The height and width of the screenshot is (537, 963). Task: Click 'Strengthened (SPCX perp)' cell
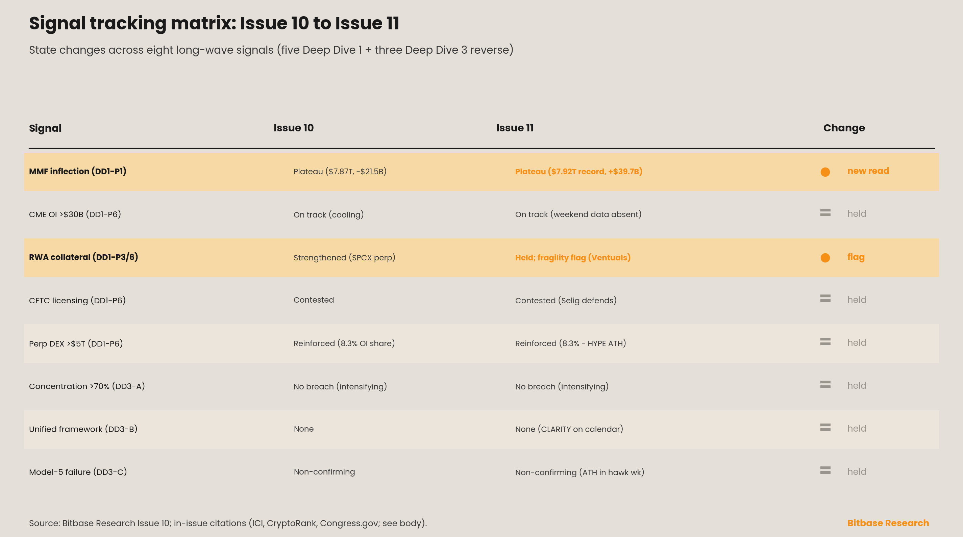[344, 257]
